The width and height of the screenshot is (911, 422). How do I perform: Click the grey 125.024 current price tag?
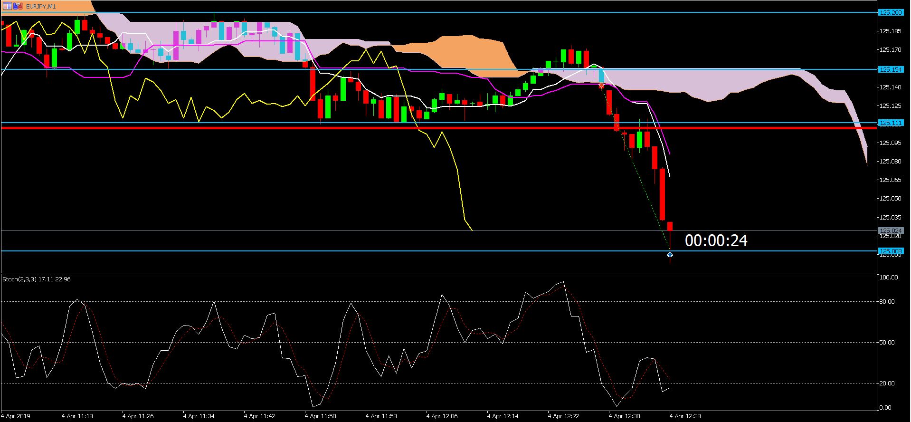(891, 230)
